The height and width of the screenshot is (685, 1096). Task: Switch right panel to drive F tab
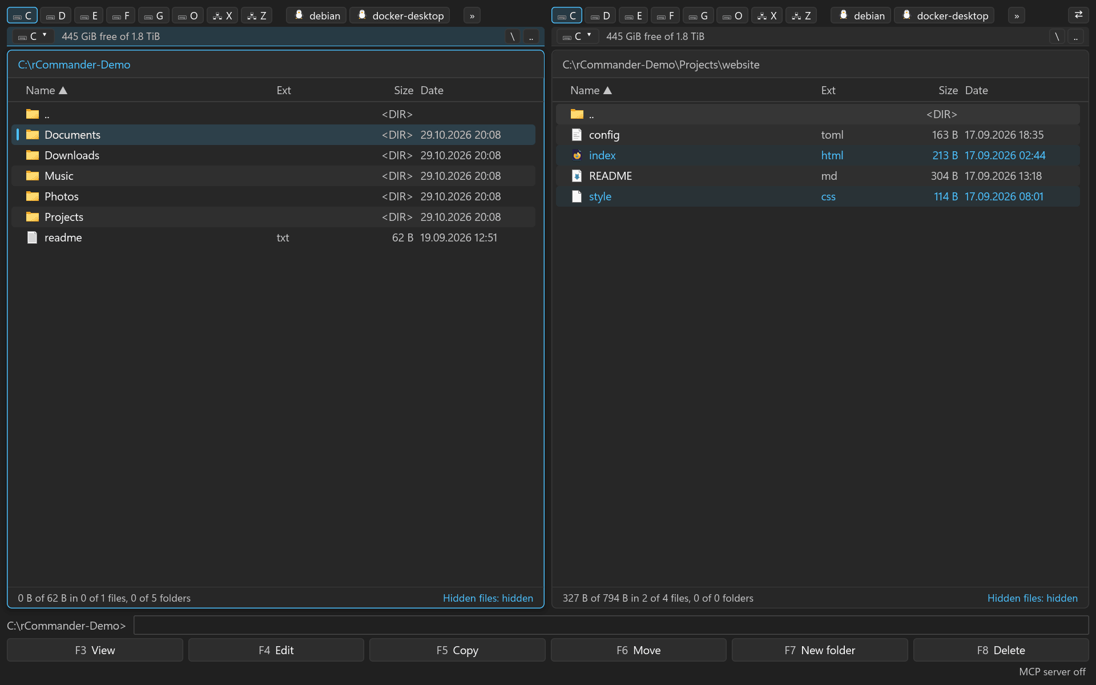click(665, 15)
